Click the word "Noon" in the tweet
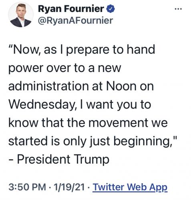 (x=121, y=86)
